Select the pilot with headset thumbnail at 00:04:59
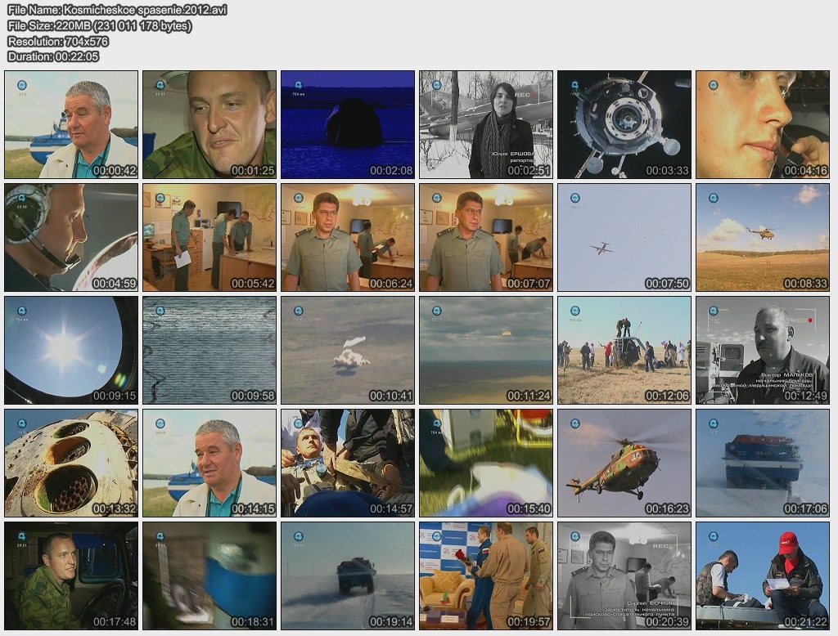The width and height of the screenshot is (838, 636). click(x=70, y=237)
